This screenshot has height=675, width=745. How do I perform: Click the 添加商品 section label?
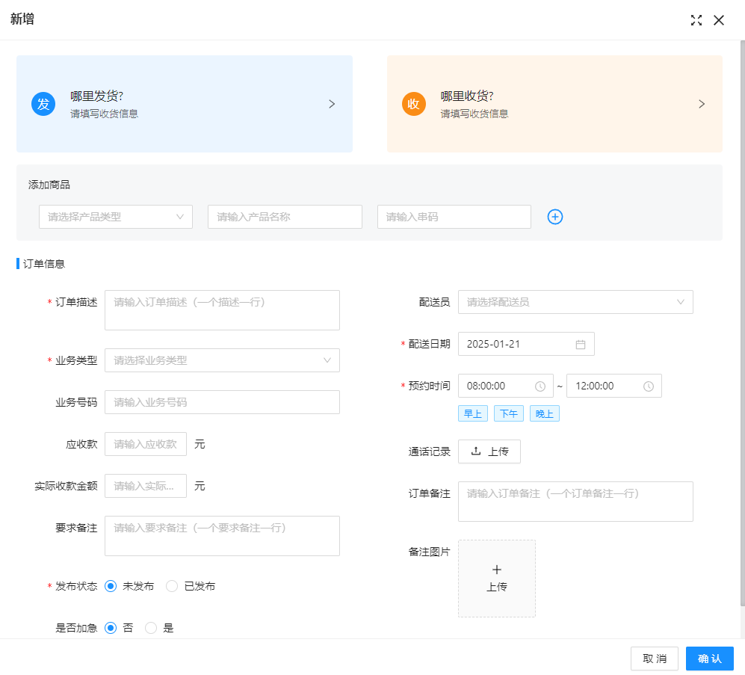pos(49,185)
